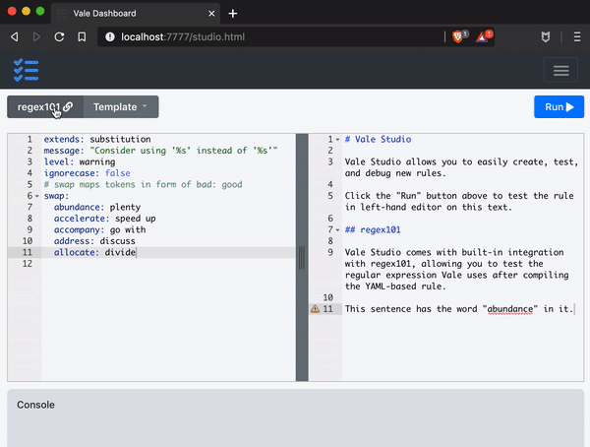Open the Template dropdown
The width and height of the screenshot is (590, 447).
pyautogui.click(x=121, y=107)
